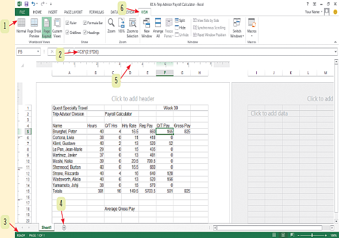
Task: Click Reset Window Position
Action: 210,34
